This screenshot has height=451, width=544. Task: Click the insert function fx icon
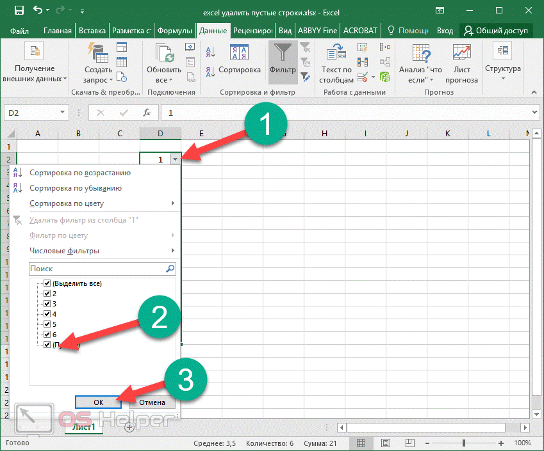point(147,113)
